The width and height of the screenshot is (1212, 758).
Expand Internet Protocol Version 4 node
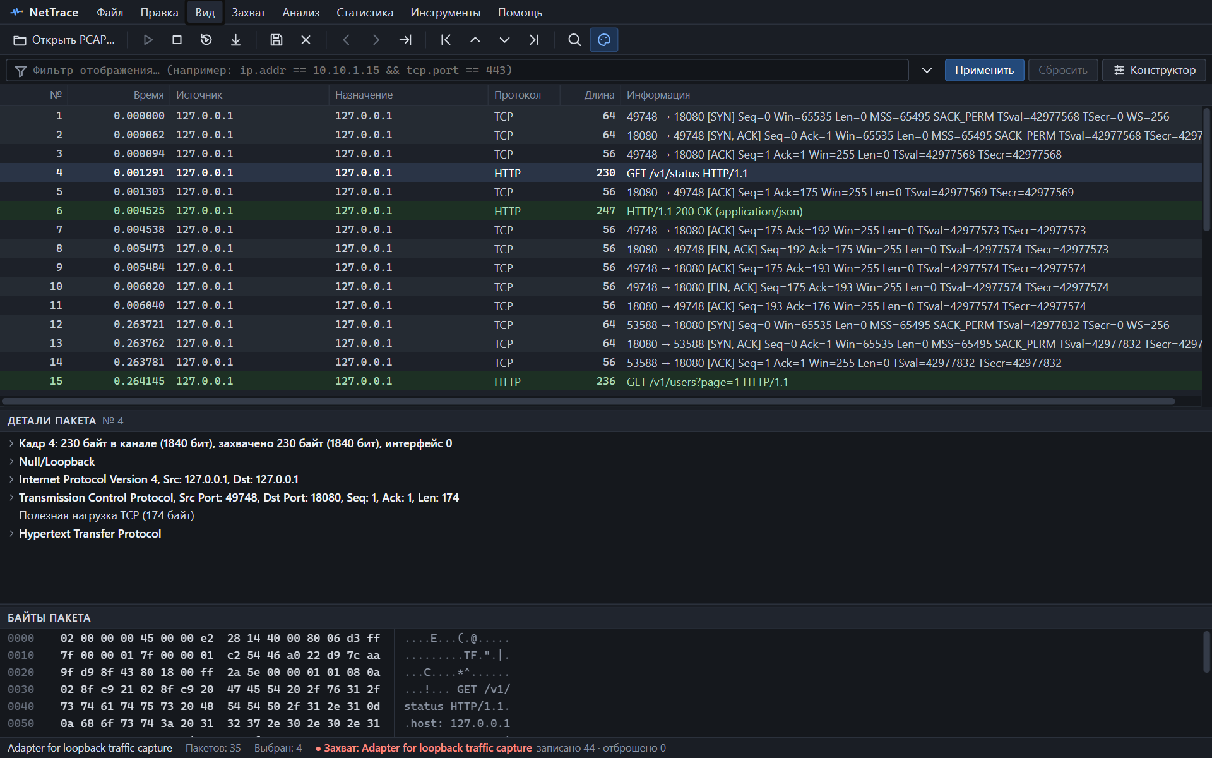[11, 479]
